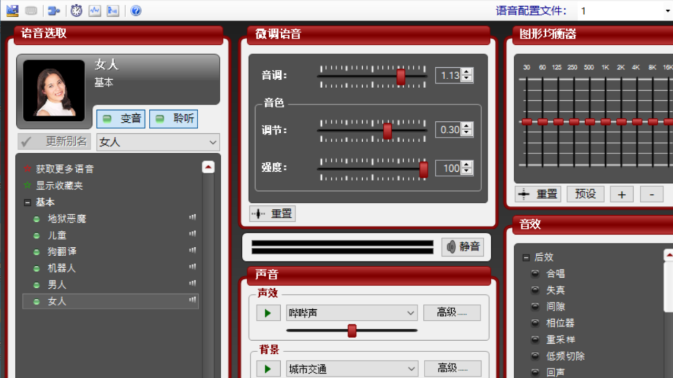Enable the 变音 voice morphing toggle

pos(121,119)
